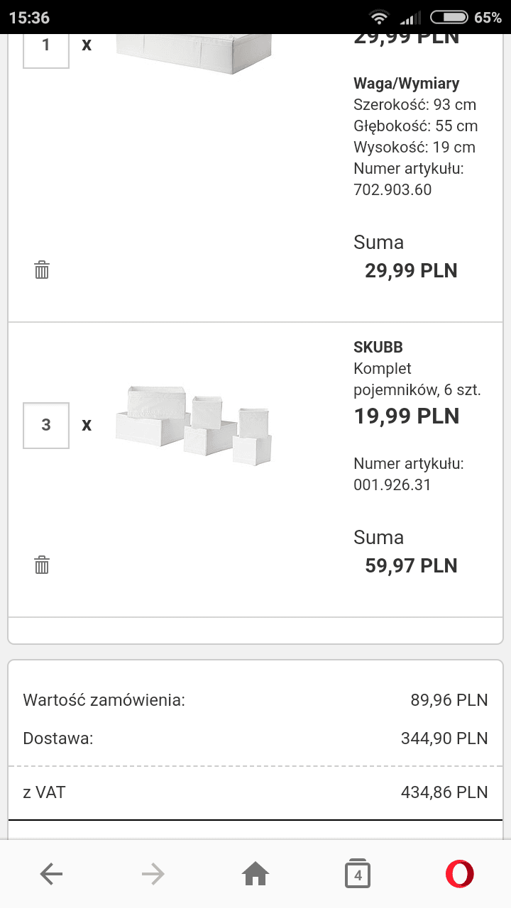Viewport: 511px width, 908px height.
Task: Open the SKUBB product name link
Action: pos(378,348)
